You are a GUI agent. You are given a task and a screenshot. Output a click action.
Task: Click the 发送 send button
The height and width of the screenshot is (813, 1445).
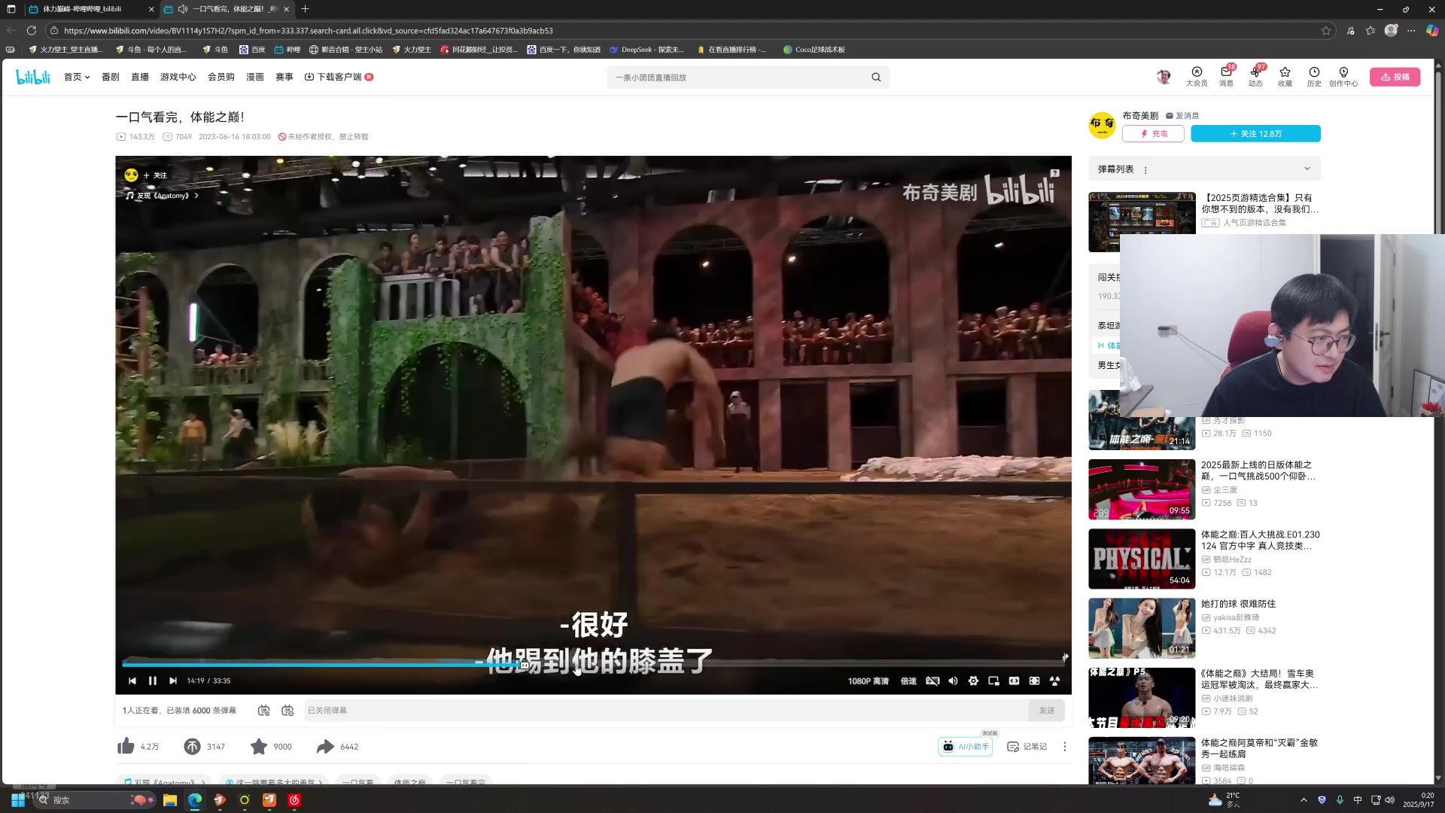pos(1046,710)
